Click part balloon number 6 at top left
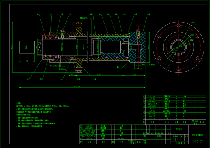210x148 pixels. point(38,14)
